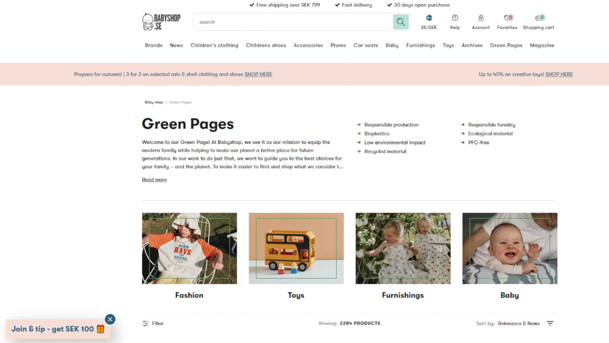
Task: Click the Filter sliders icon
Action: [146, 323]
